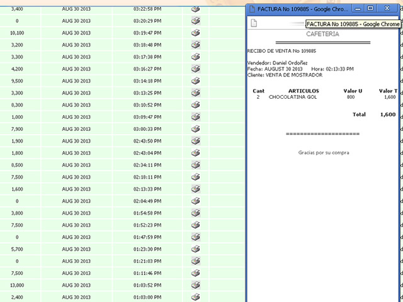Select the 3,400 amount cell

[x=17, y=9]
